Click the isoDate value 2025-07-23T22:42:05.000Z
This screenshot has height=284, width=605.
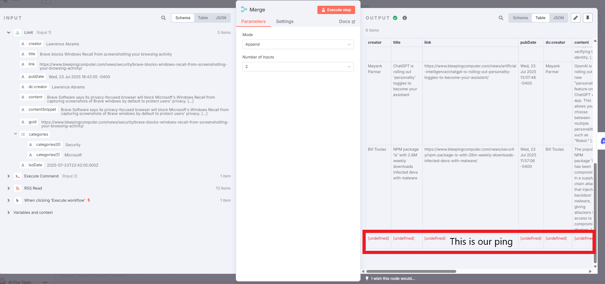73,165
